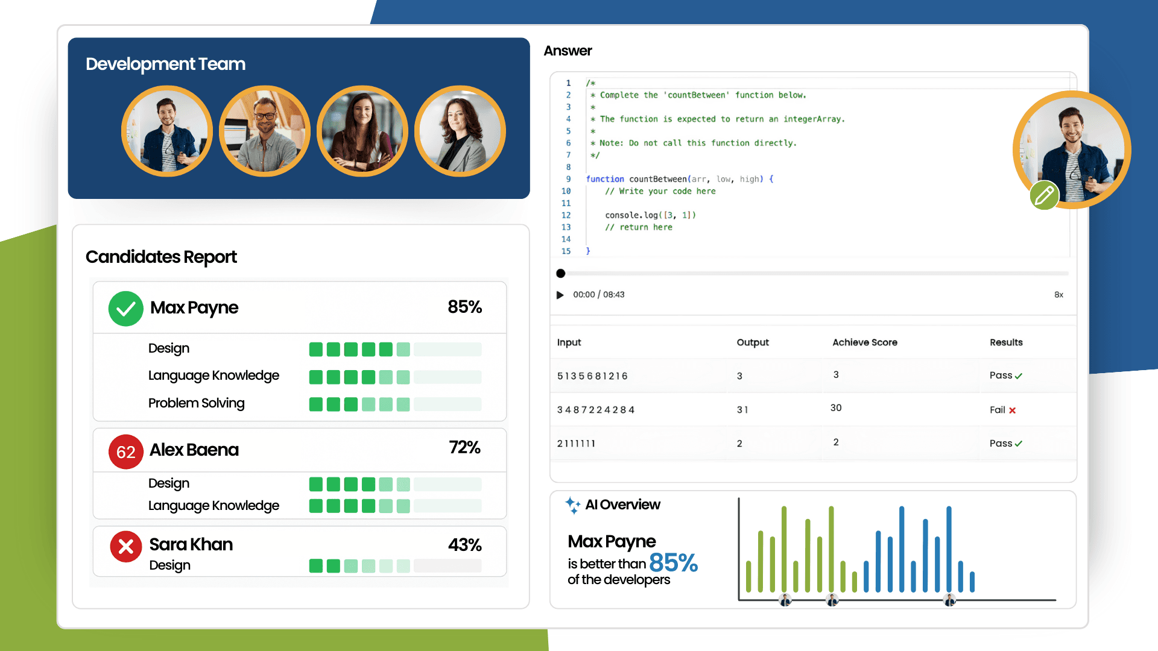Screen dimensions: 1158x651
Task: Click the first Pass checkmark
Action: pos(1018,376)
